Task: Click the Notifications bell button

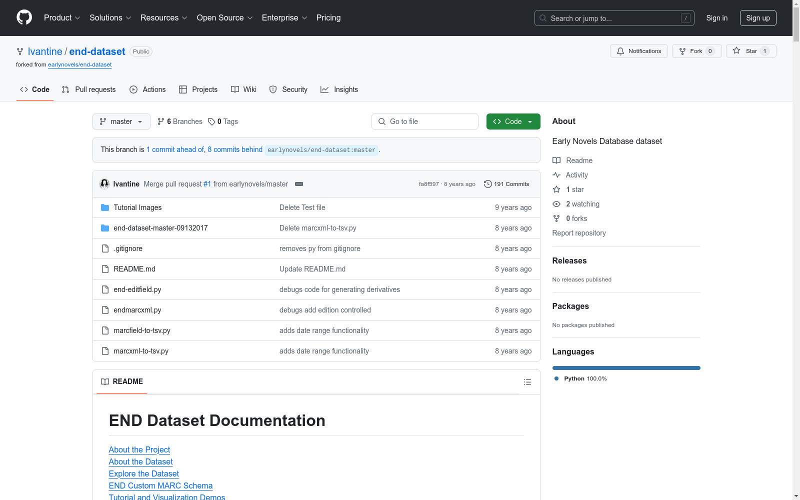Action: click(638, 51)
